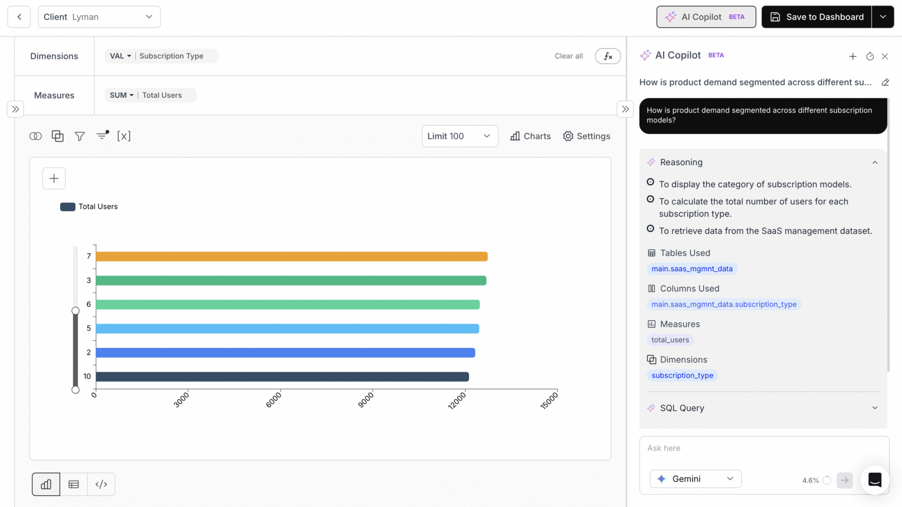
Task: Open the fx formula button
Action: coord(608,56)
